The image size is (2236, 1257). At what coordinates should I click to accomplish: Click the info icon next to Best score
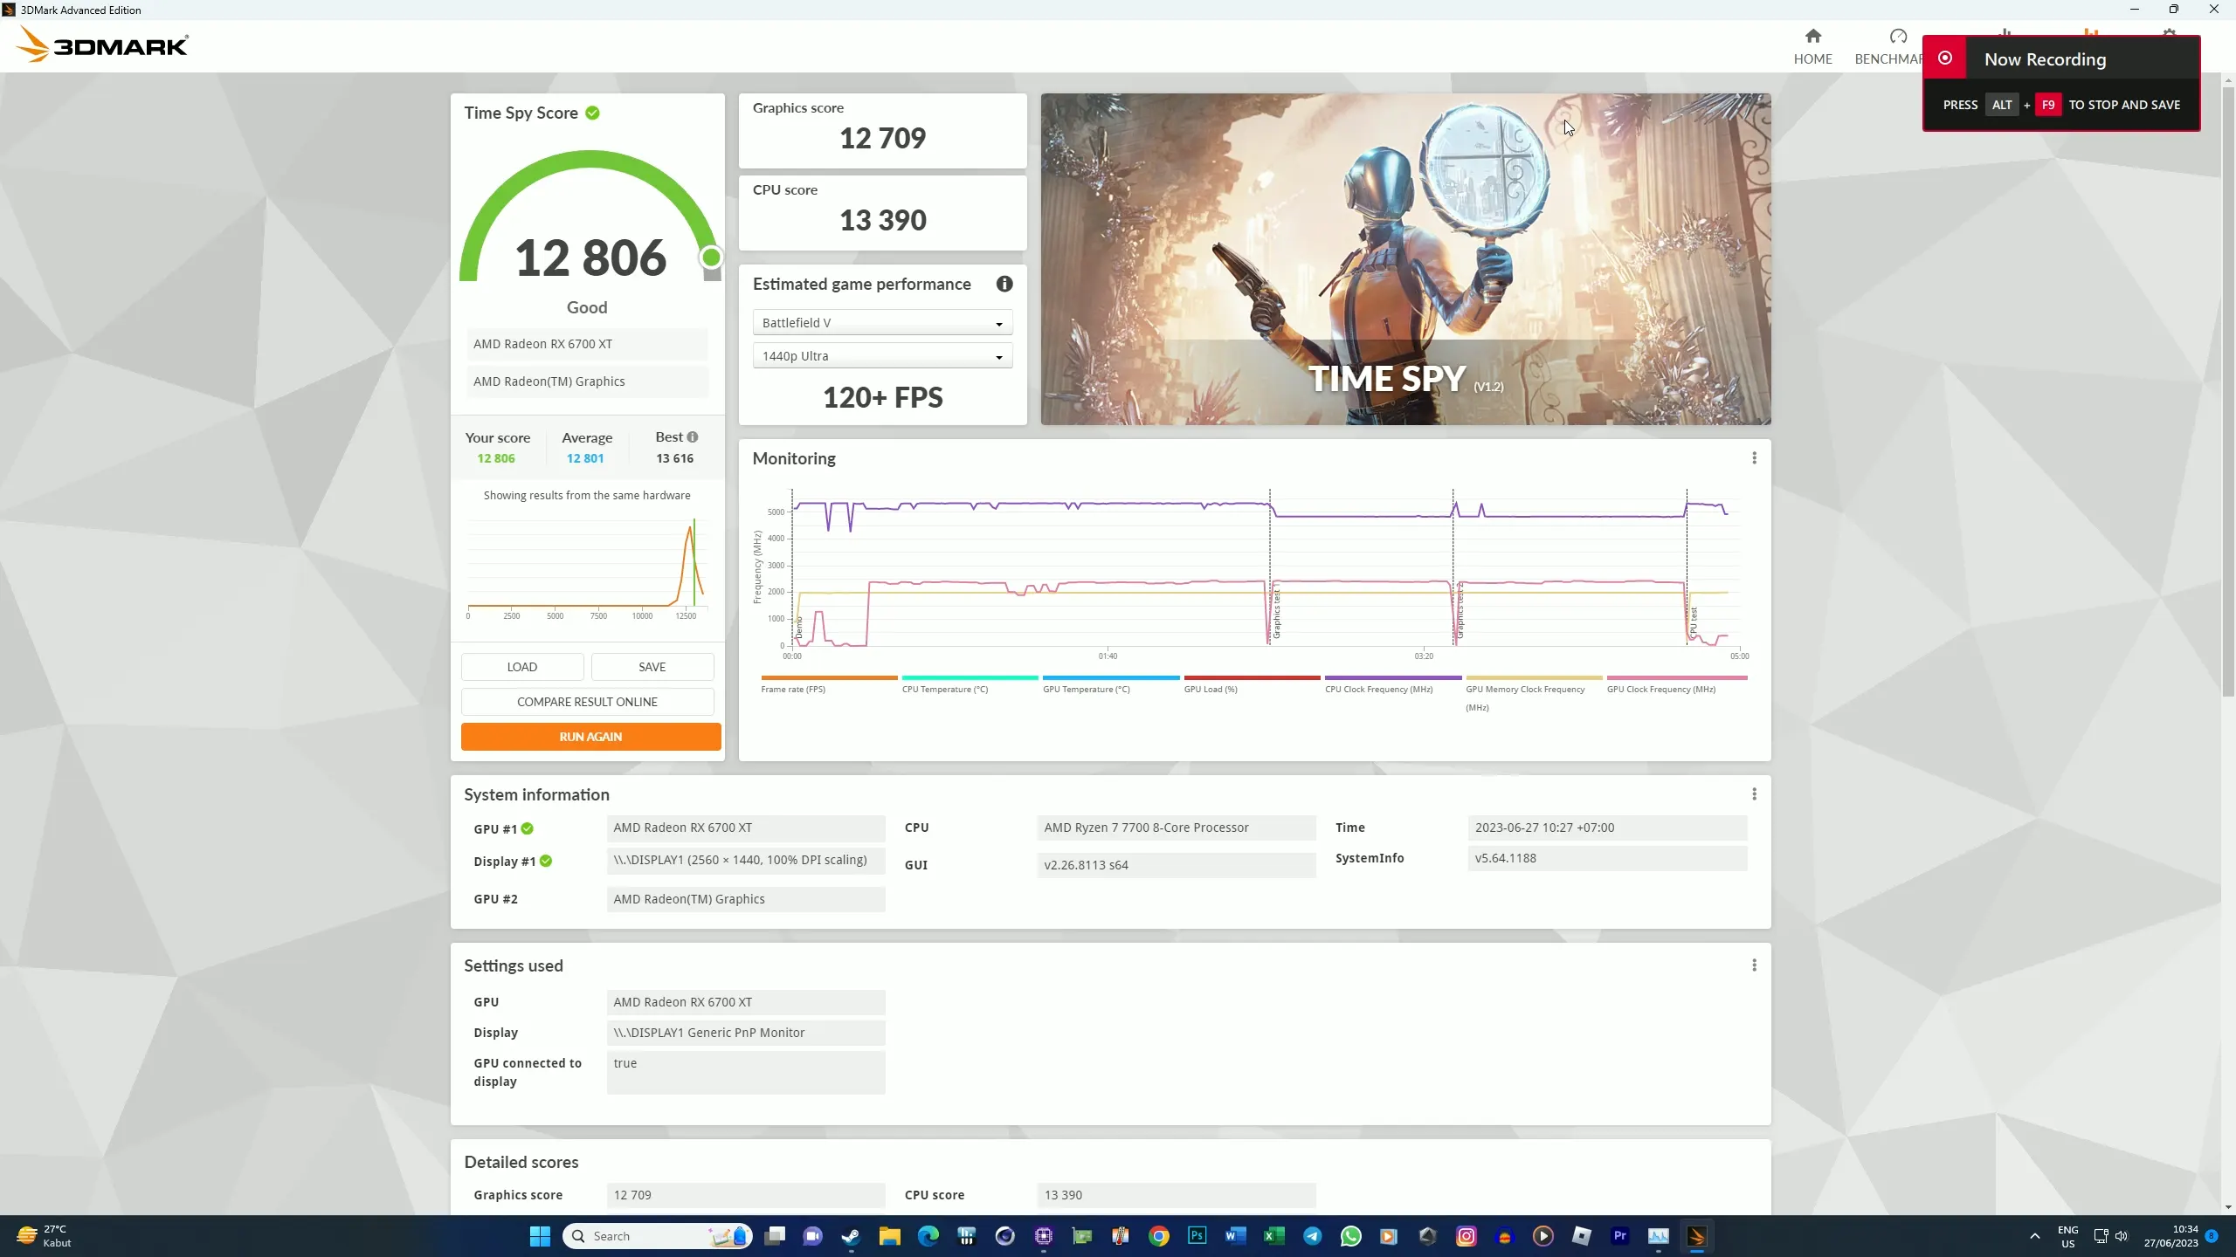(x=693, y=437)
